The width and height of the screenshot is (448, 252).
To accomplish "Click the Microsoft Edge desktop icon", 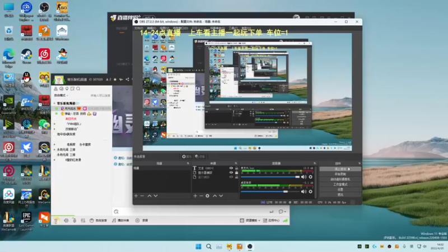I will coord(9,58).
